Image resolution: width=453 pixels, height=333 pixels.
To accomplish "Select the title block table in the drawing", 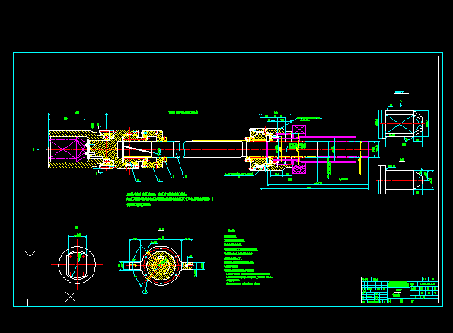I will [400, 290].
